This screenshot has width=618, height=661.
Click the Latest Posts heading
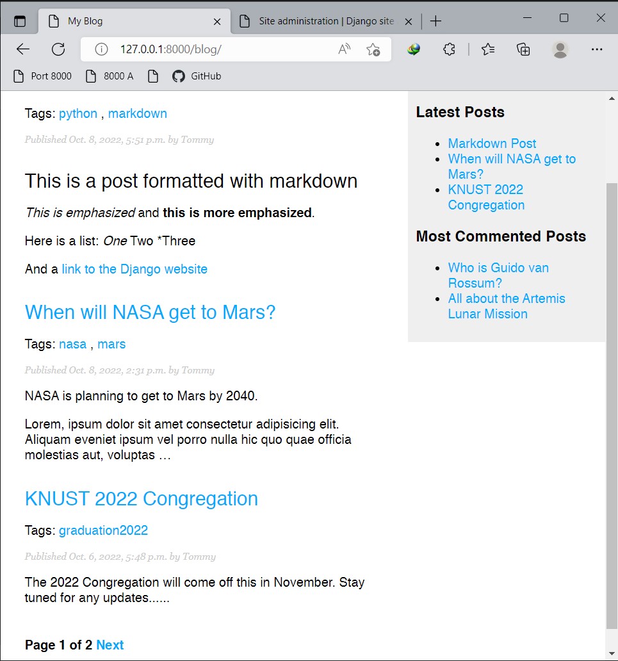tap(460, 112)
